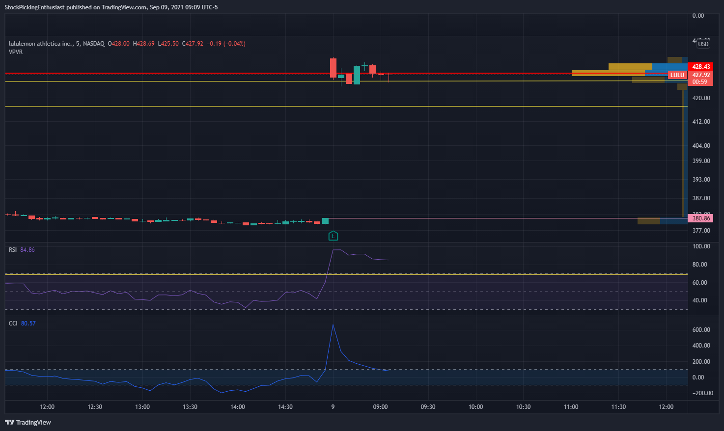The image size is (724, 431).
Task: Click the 11:30 time axis label
Action: [x=619, y=407]
